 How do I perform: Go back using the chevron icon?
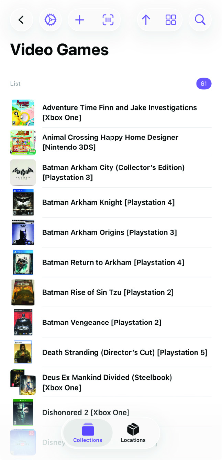(21, 20)
